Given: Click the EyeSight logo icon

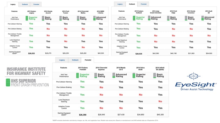Looking at the screenshot, I should 194,76.
